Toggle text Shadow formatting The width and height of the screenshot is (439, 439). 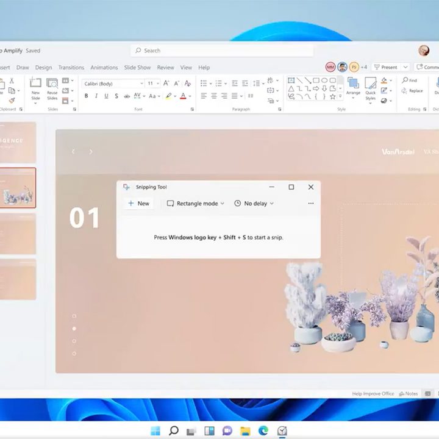tap(116, 96)
